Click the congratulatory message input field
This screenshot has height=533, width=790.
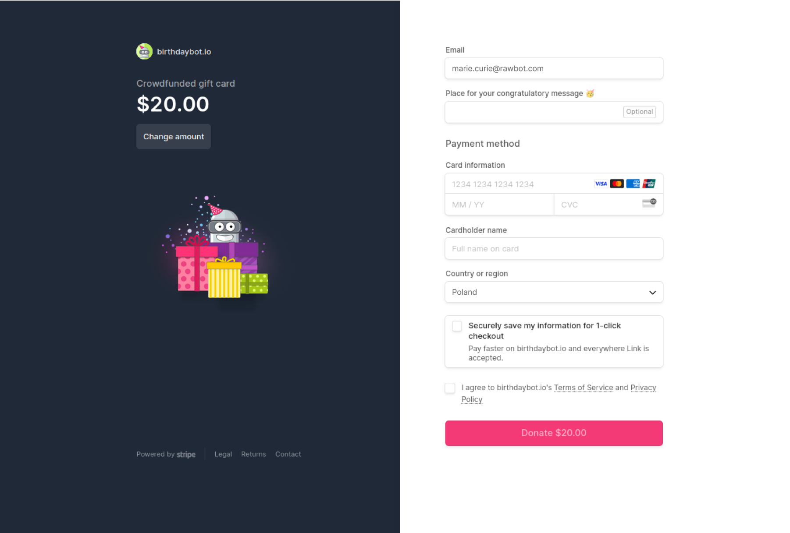coord(526,112)
